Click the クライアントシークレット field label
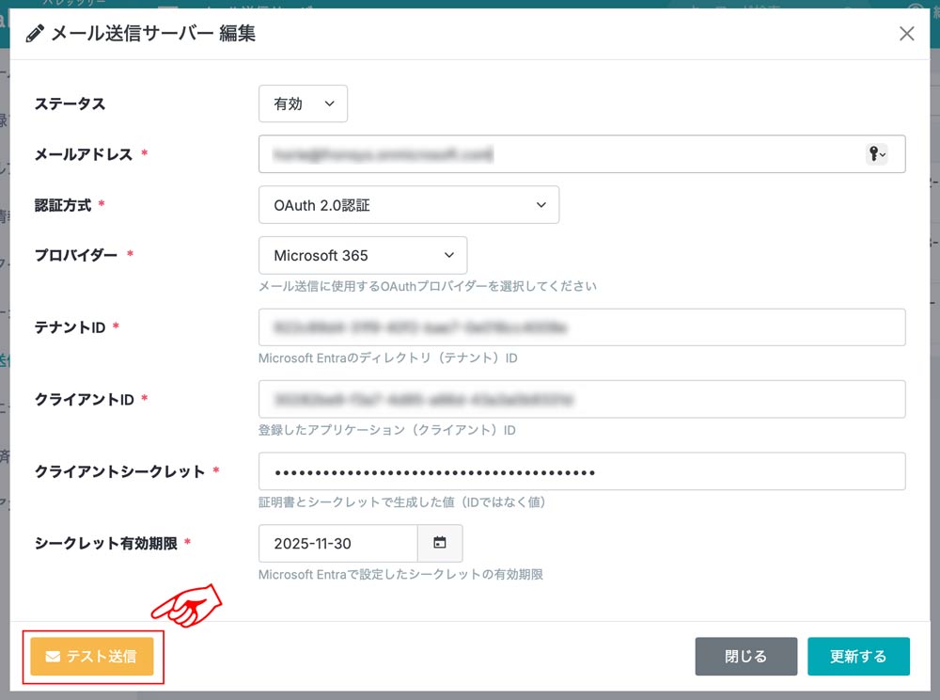The width and height of the screenshot is (940, 700). tap(119, 471)
